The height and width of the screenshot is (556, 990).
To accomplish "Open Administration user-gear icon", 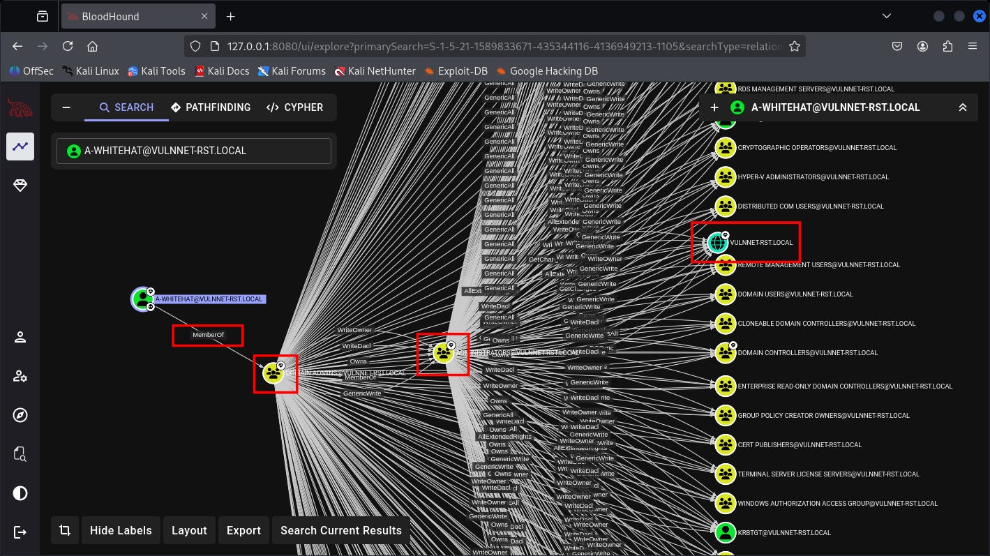I will tap(20, 377).
